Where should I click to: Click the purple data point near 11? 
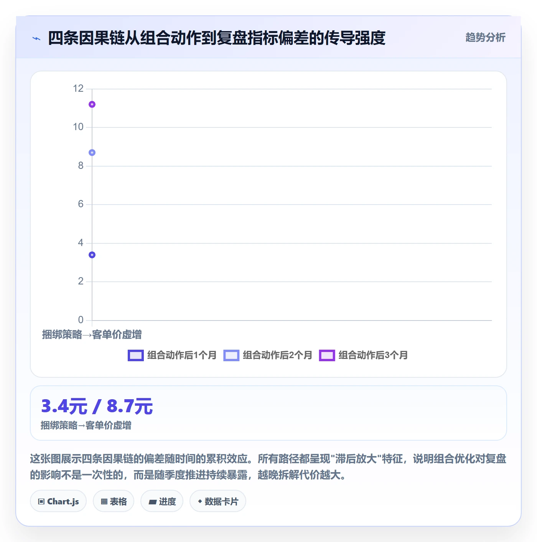click(x=92, y=104)
